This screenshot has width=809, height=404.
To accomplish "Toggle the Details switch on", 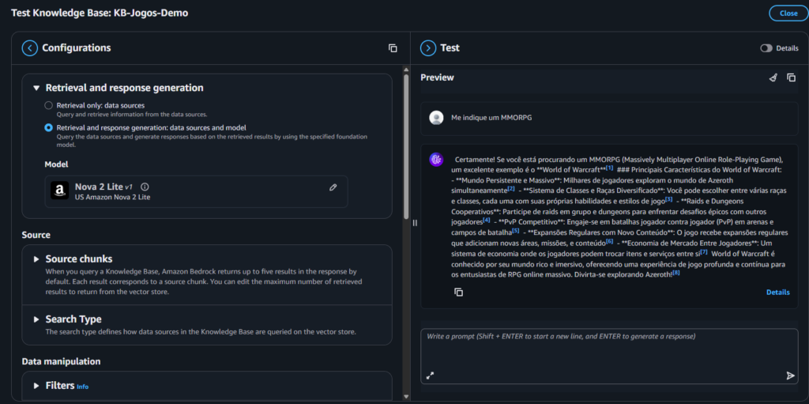I will [x=766, y=48].
